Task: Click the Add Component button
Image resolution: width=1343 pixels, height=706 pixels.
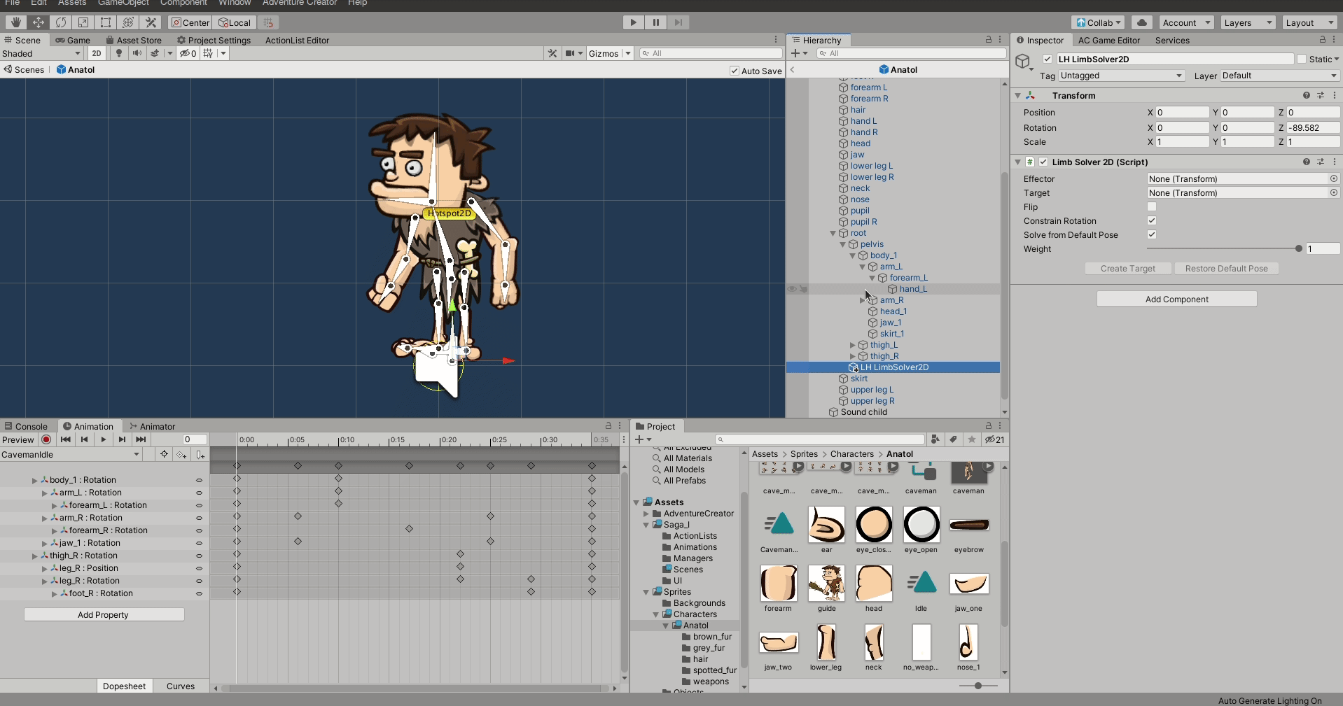Action: pos(1176,299)
